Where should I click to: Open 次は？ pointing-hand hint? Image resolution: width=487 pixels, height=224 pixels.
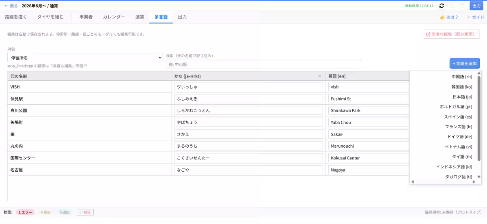[x=449, y=17]
